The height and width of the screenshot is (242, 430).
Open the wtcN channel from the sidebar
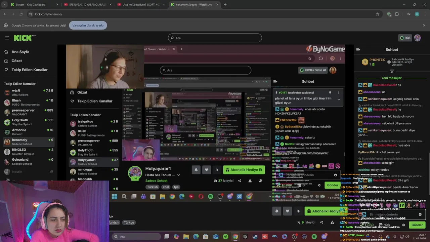(29, 92)
